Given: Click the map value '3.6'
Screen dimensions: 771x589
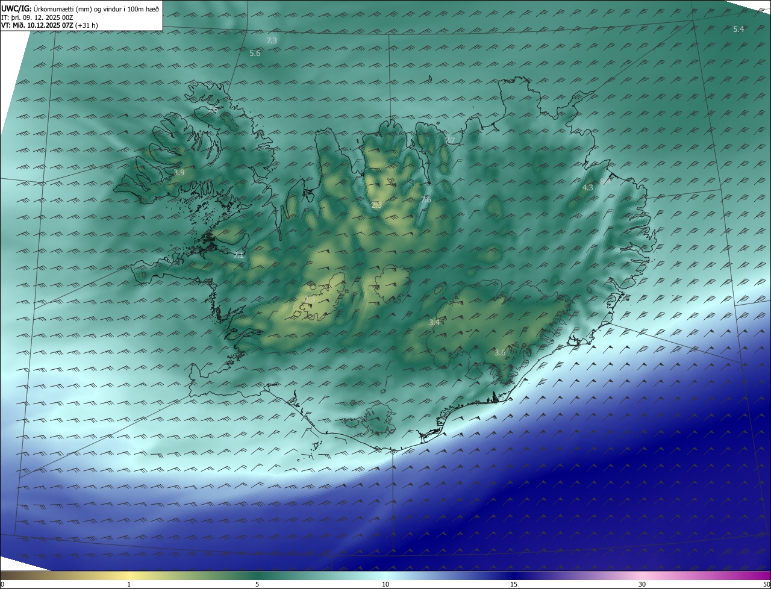Looking at the screenshot, I should (x=499, y=352).
